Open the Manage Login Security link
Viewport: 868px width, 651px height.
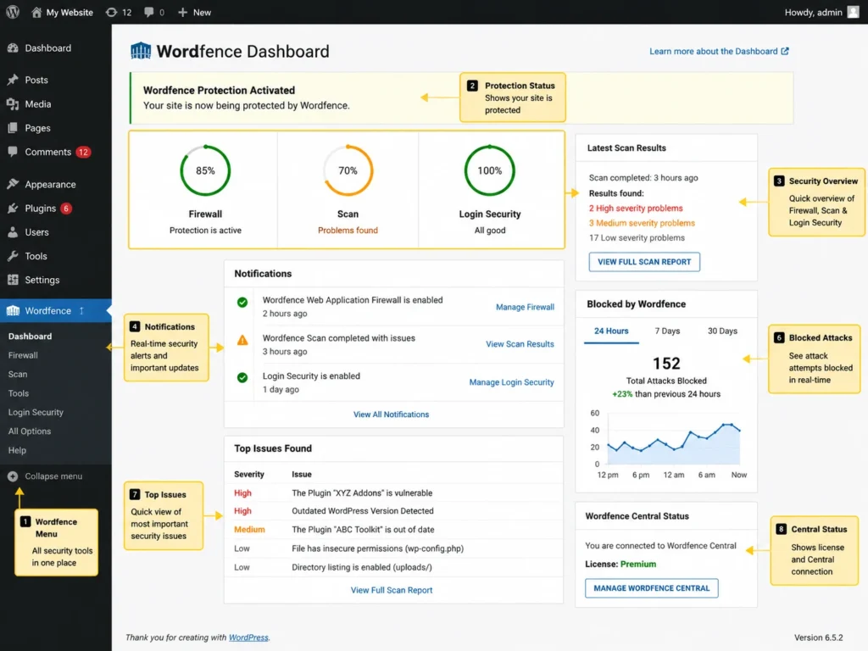[511, 382]
